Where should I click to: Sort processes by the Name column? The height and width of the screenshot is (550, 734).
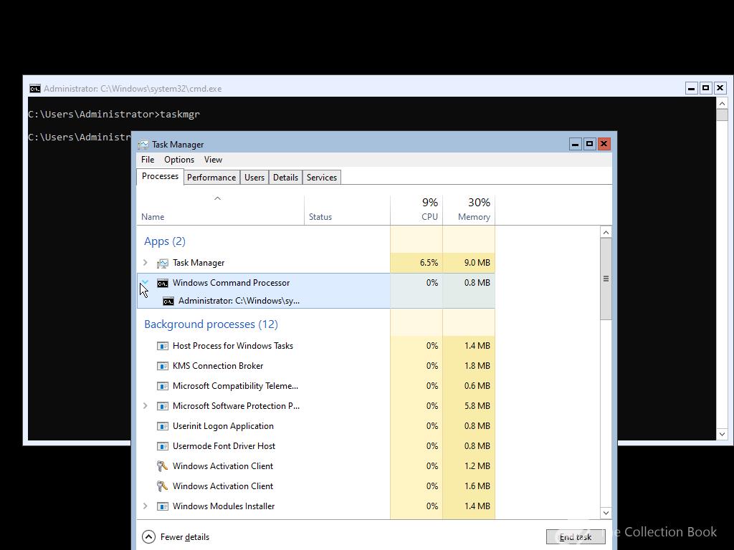point(220,210)
